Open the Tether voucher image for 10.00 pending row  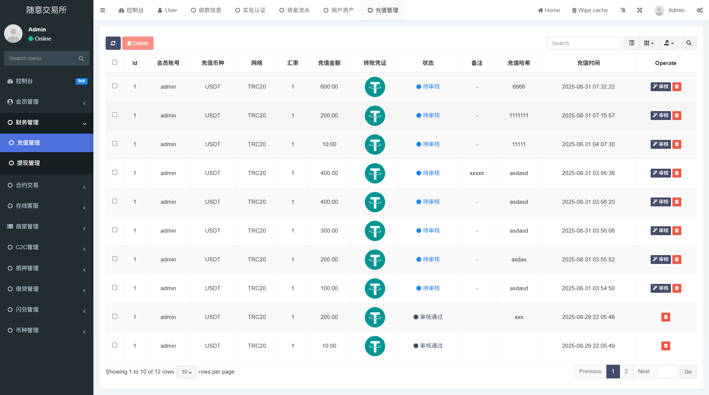[x=375, y=144]
